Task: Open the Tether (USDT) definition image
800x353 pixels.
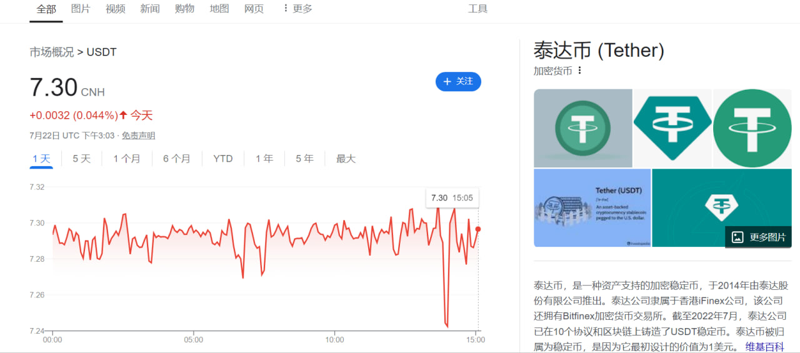Action: pyautogui.click(x=592, y=208)
